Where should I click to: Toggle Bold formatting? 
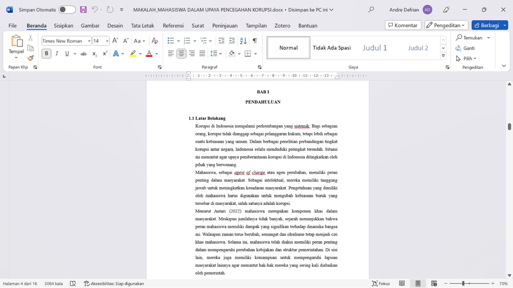click(x=46, y=53)
